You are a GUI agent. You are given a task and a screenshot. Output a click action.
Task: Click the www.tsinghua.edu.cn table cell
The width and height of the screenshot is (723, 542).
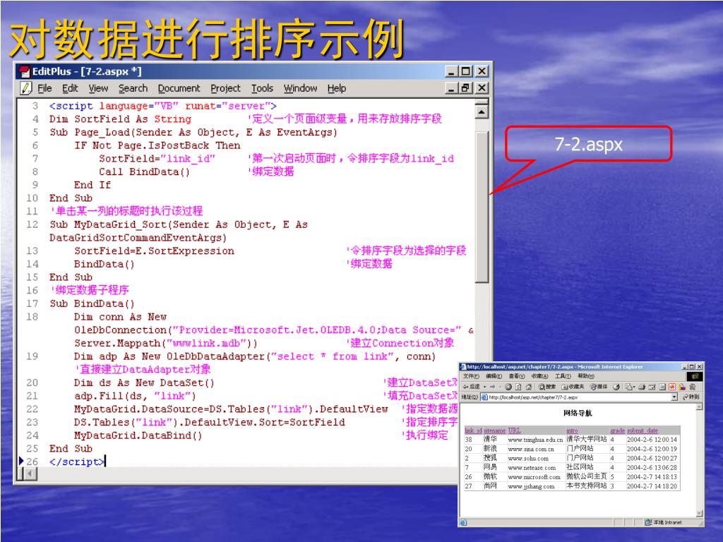click(535, 440)
